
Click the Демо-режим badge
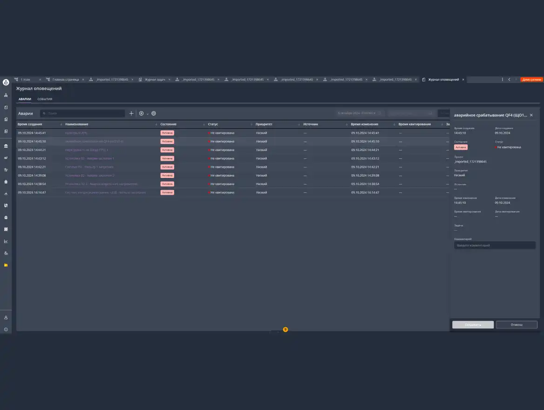click(x=531, y=80)
